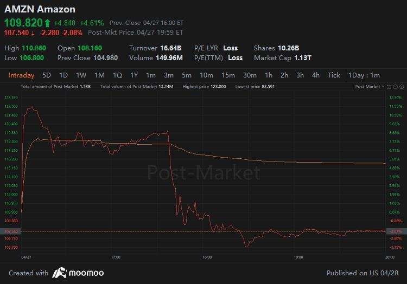The image size is (407, 284).
Task: Click the 109.820 closing price
Action: click(x=23, y=23)
